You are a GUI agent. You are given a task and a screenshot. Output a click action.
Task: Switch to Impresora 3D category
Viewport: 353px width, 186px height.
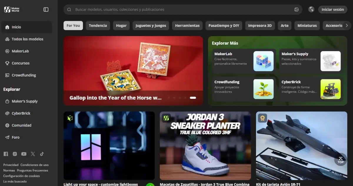[x=260, y=26]
